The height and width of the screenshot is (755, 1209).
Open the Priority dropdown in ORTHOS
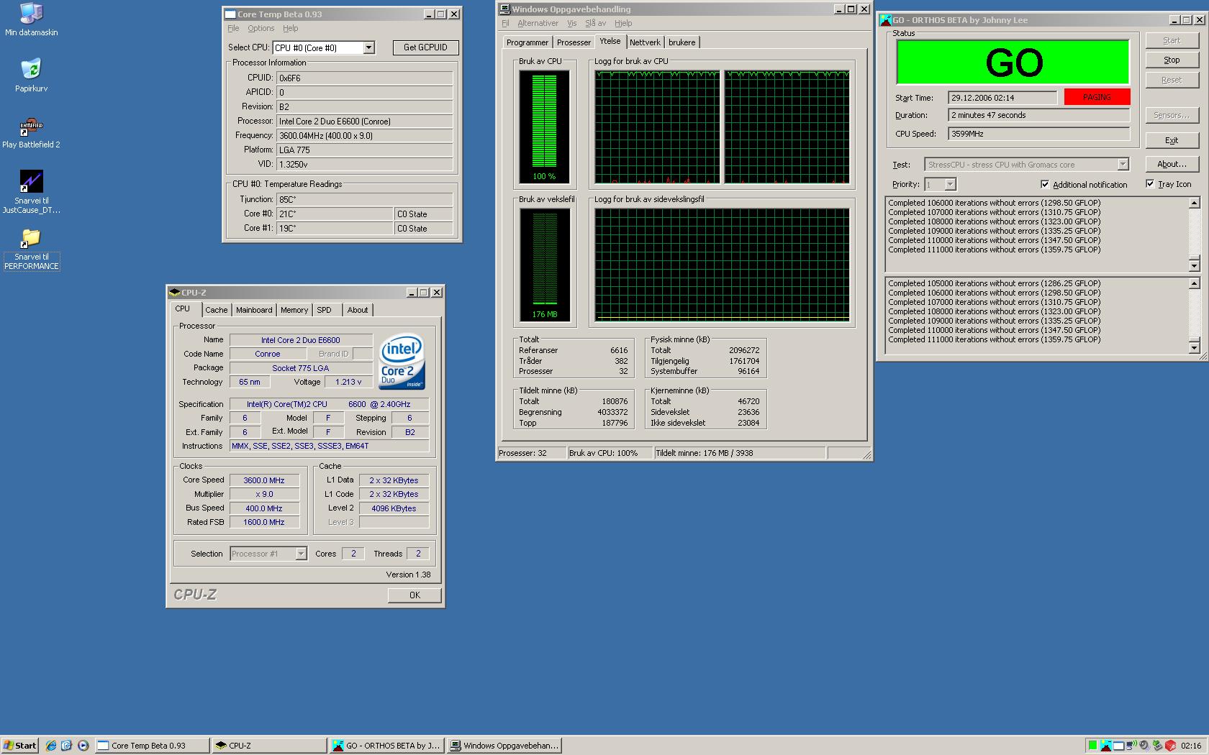coord(950,185)
